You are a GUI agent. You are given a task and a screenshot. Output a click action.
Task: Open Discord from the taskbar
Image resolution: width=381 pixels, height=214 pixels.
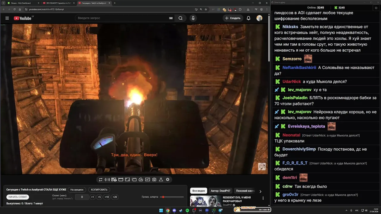[174, 210]
